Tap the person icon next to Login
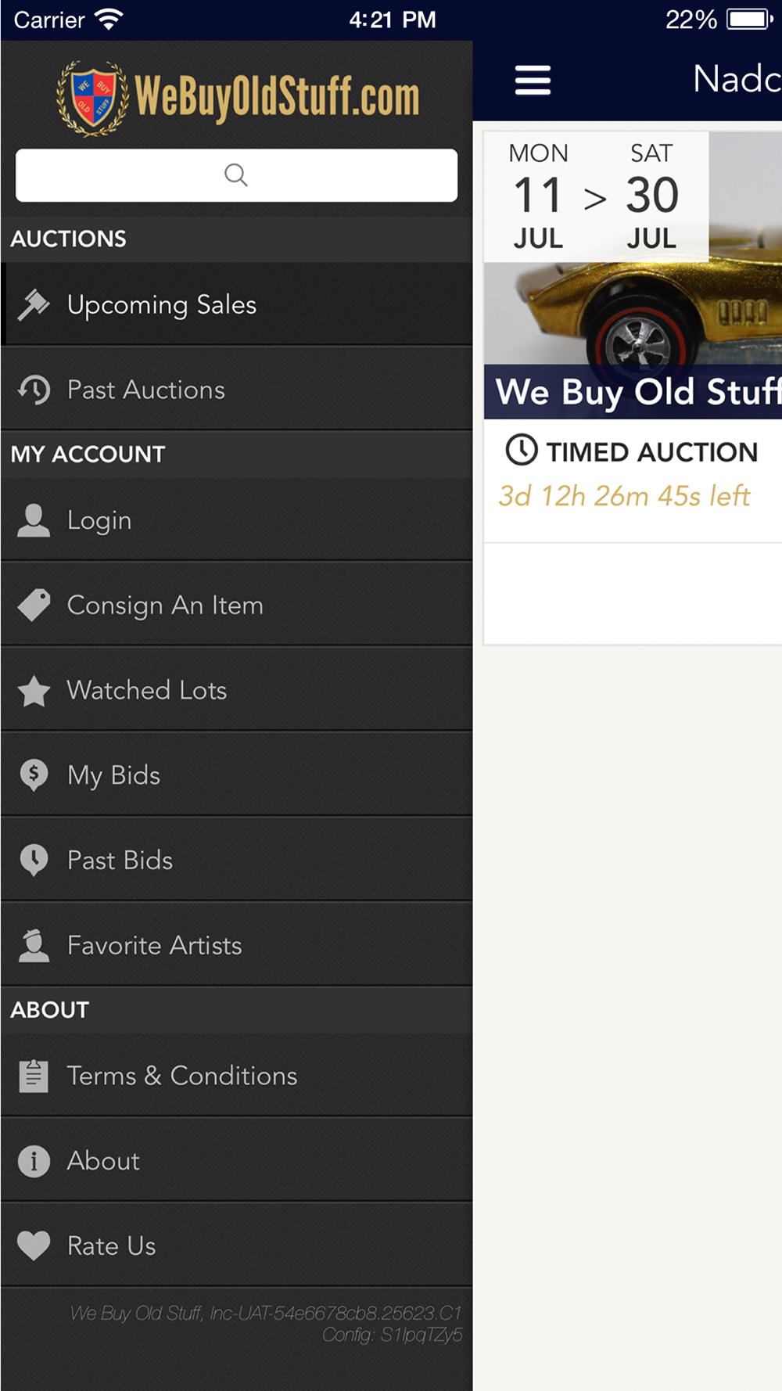 pyautogui.click(x=34, y=520)
